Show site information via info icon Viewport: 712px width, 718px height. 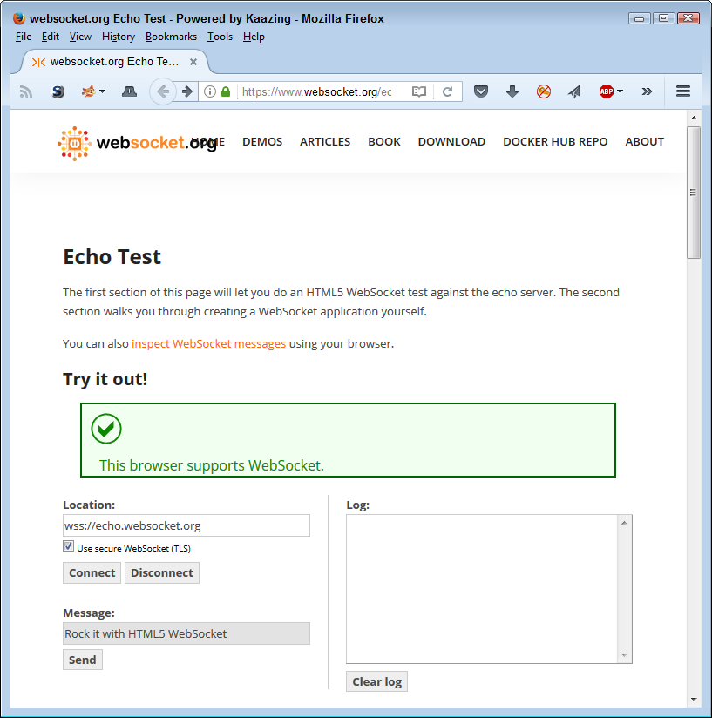210,91
